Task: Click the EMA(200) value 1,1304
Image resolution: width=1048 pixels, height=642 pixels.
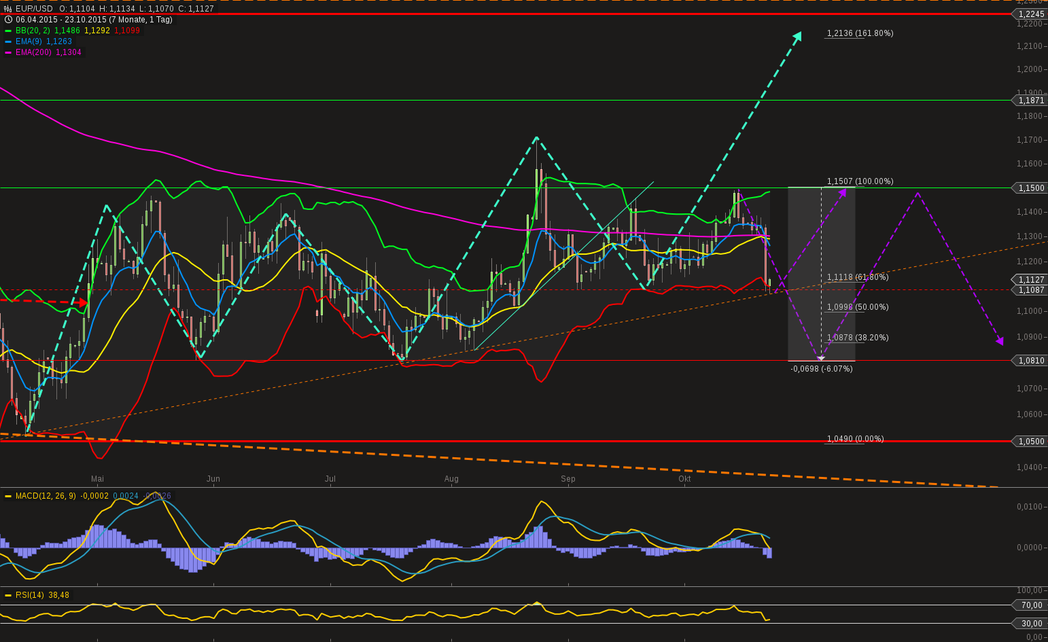Action: (69, 52)
